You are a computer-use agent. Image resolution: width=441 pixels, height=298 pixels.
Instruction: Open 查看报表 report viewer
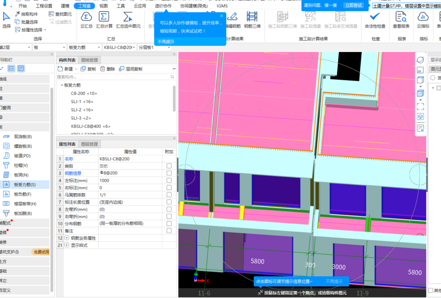401,20
